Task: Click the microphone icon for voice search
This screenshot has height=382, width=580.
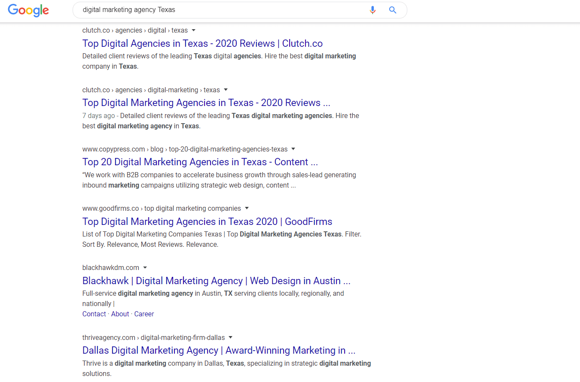Action: [372, 10]
